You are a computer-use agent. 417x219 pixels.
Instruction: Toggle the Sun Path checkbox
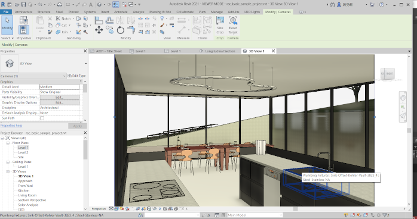pos(42,118)
